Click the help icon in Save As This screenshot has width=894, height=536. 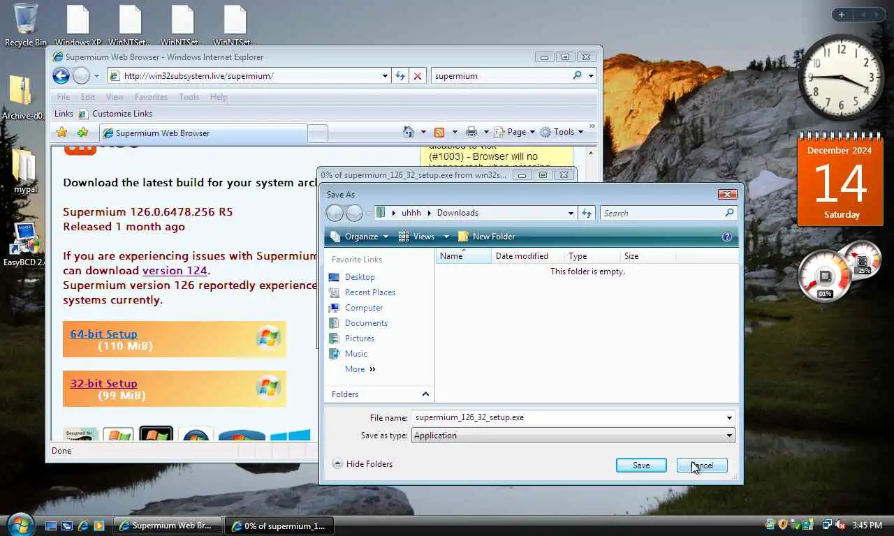click(726, 237)
